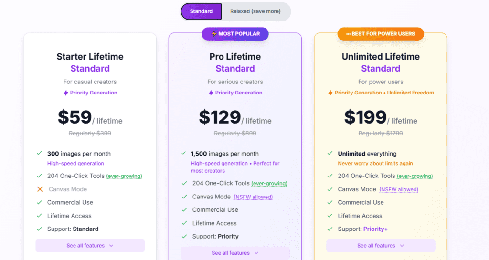The image size is (489, 260).
Task: Click the checkmark beside Unlimited everything
Action: point(330,154)
